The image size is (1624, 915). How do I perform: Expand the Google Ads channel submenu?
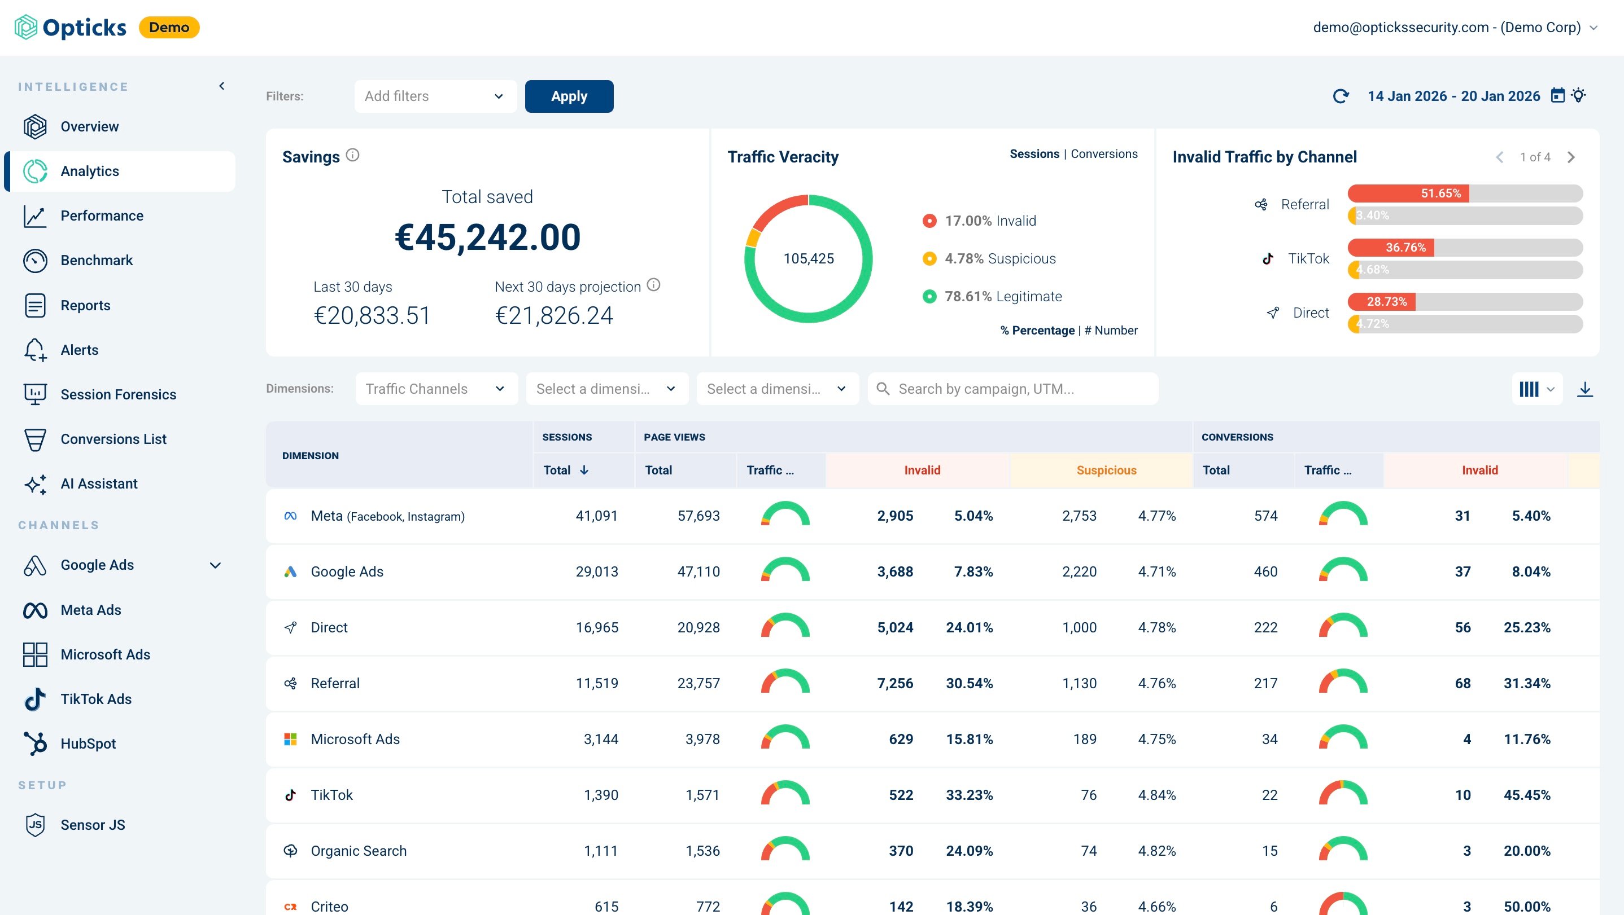pos(215,565)
